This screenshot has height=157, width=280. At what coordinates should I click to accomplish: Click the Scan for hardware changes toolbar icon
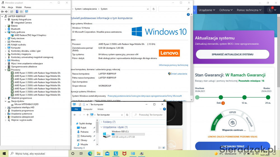27,12
